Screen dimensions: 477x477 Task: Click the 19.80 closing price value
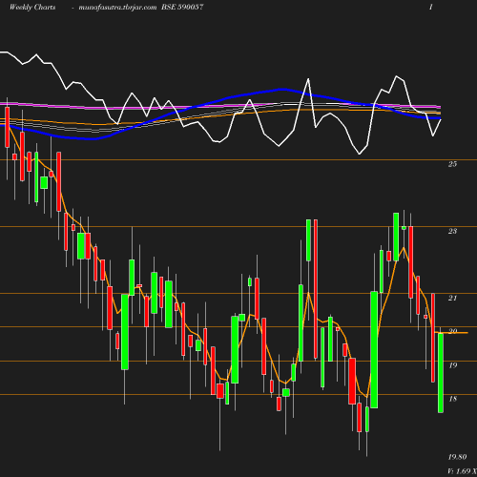(457, 457)
